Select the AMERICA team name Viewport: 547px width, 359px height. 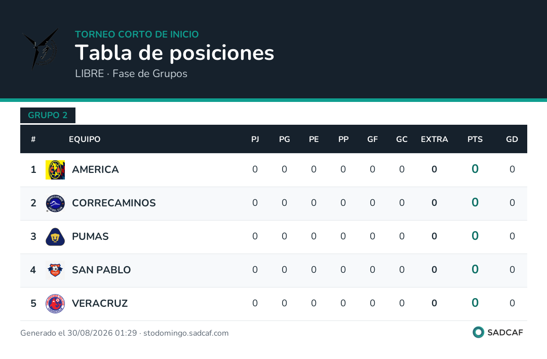95,170
